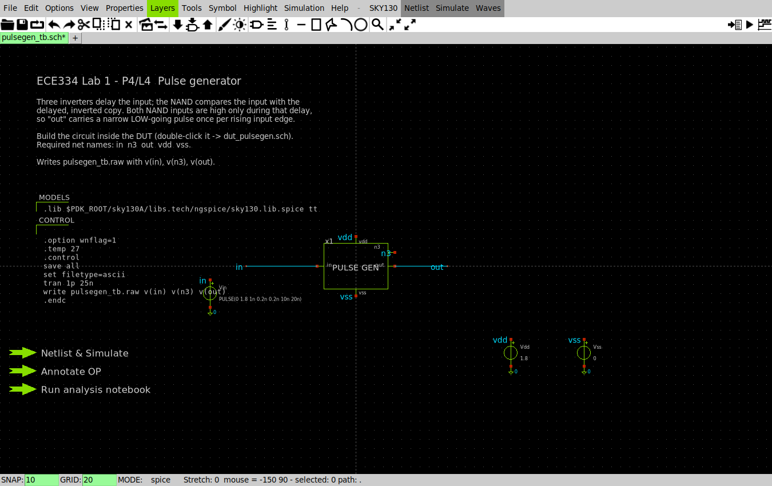This screenshot has height=486, width=772.
Task: Open the Options menu
Action: [59, 8]
